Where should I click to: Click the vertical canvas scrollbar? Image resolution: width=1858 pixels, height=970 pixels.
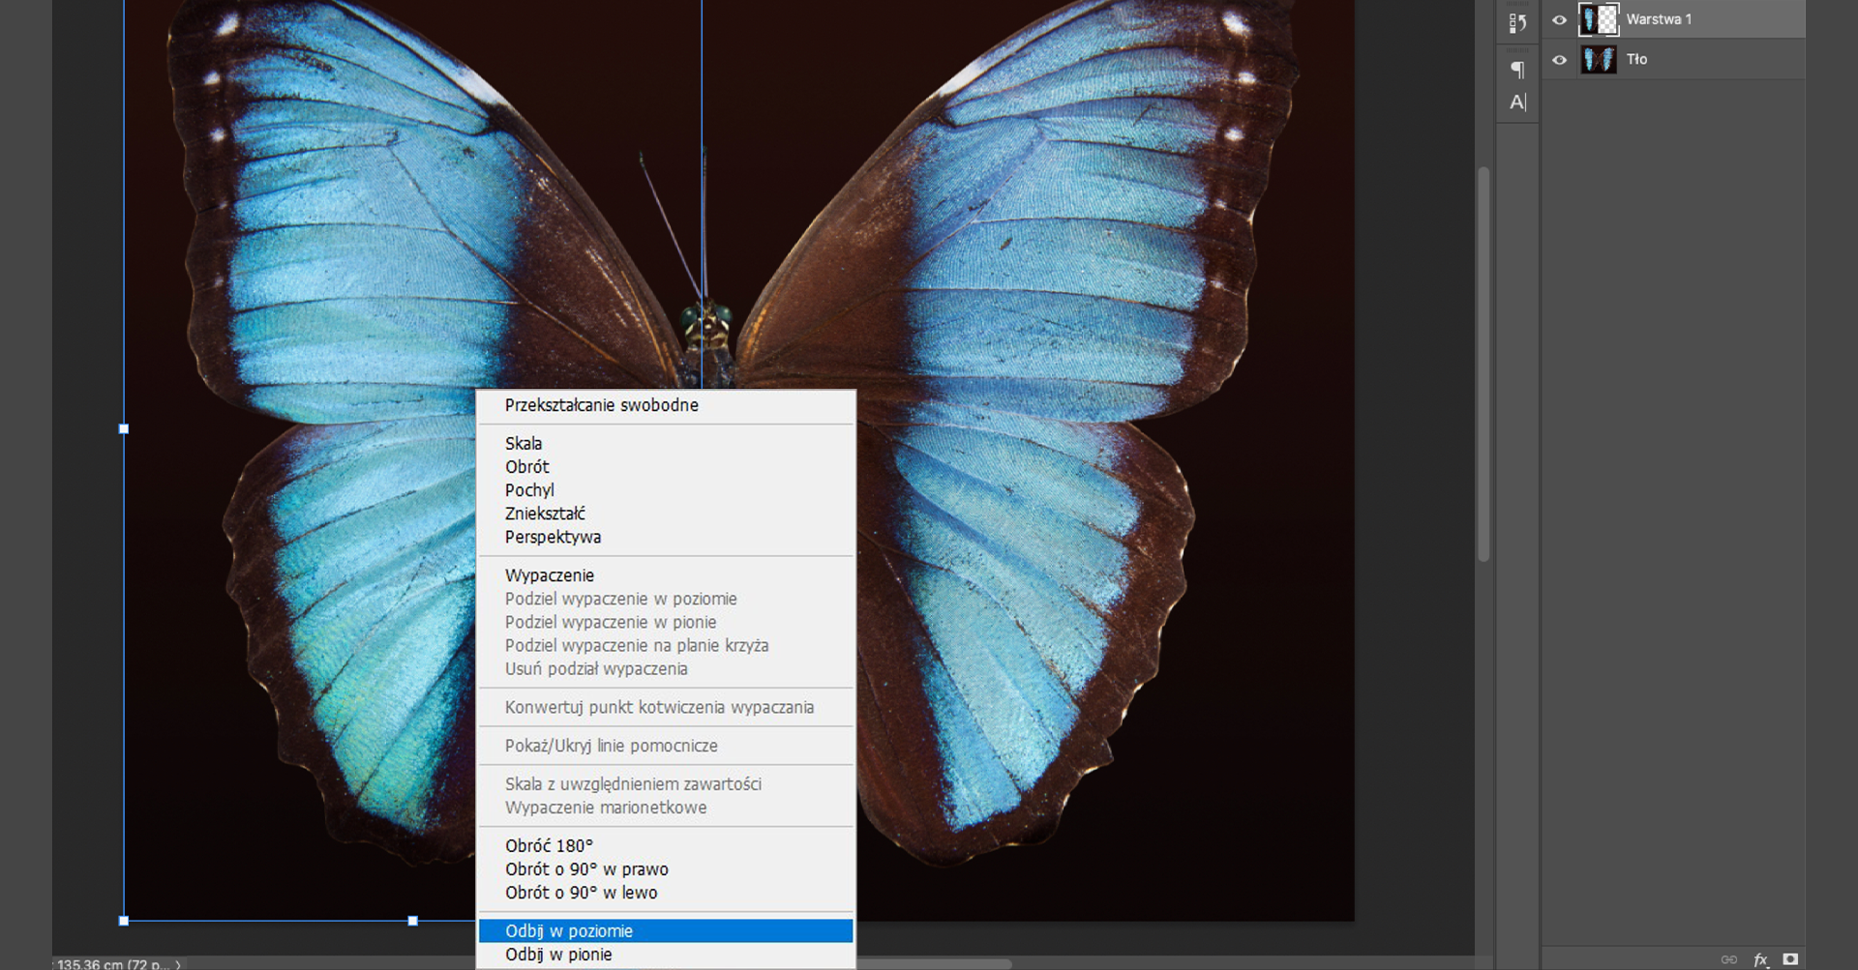pyautogui.click(x=1483, y=364)
